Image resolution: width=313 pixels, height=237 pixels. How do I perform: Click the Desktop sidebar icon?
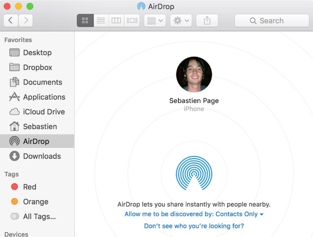point(15,53)
